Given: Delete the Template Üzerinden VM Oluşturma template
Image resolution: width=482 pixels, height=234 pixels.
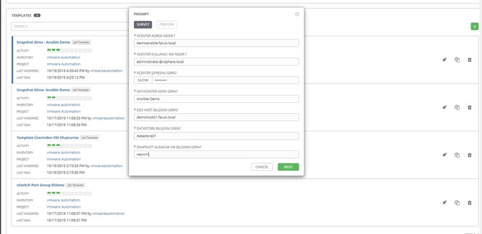Looking at the screenshot, I should coord(469,155).
